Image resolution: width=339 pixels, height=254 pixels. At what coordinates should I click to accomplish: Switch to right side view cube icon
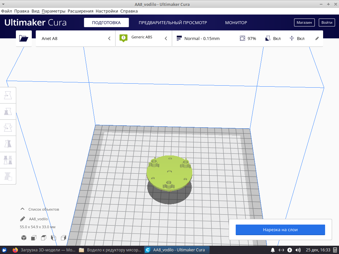63,238
